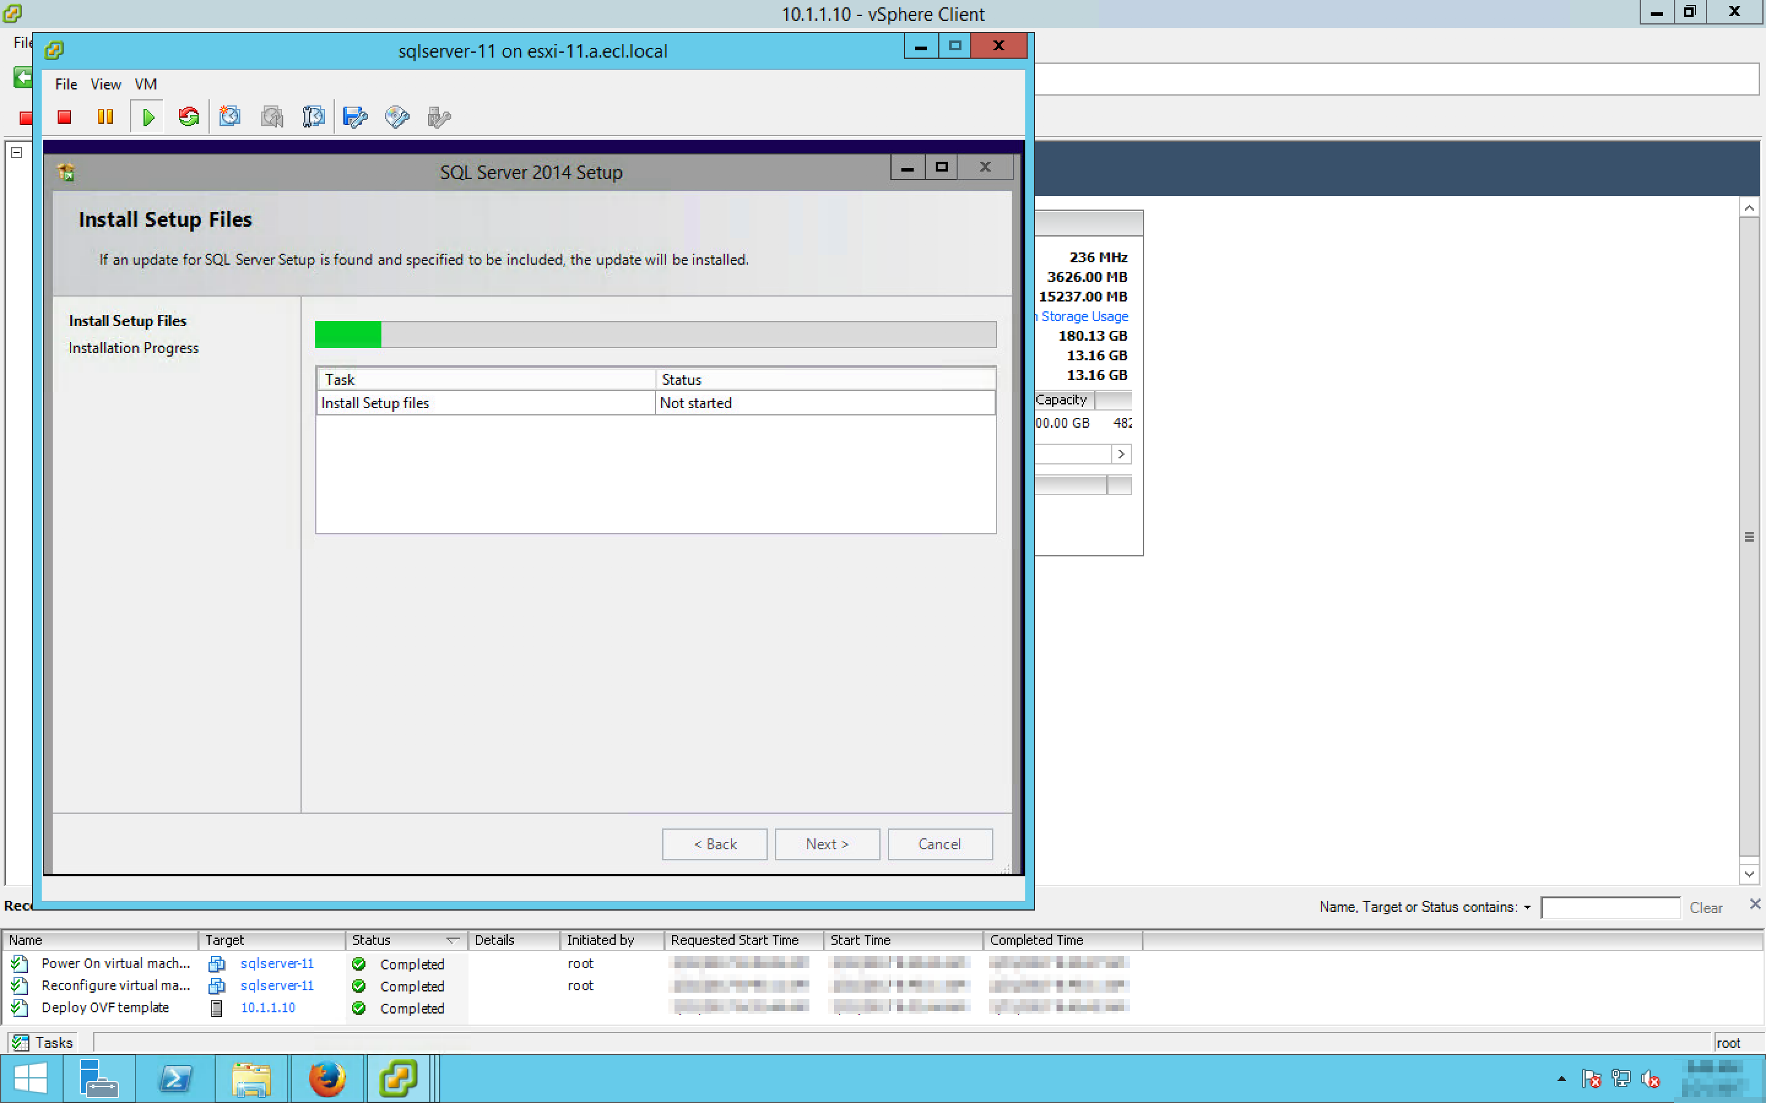Click the Next > button
1766x1103 pixels.
827,844
